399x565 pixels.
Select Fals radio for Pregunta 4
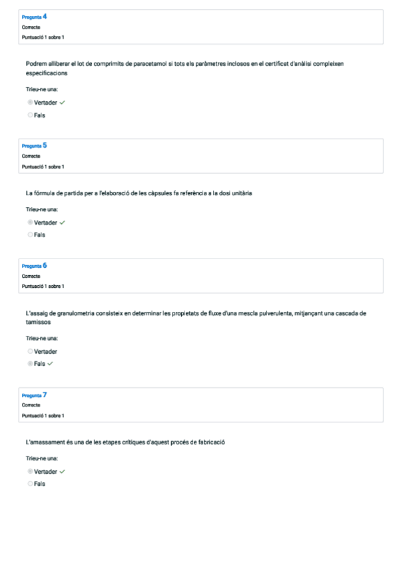point(30,115)
